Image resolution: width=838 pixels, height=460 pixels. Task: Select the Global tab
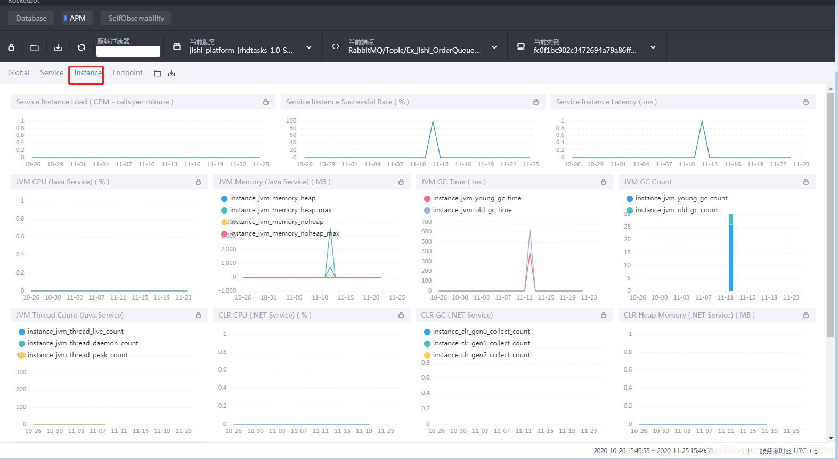(x=19, y=72)
